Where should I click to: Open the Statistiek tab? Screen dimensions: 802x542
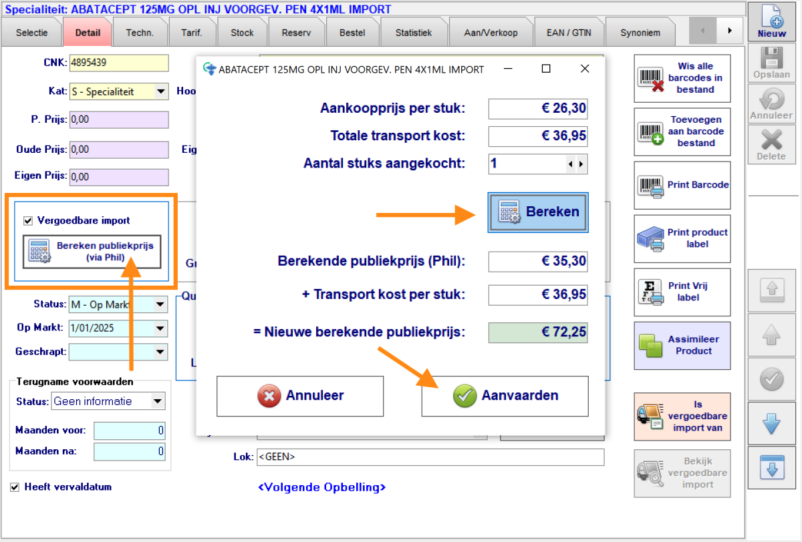(x=413, y=33)
